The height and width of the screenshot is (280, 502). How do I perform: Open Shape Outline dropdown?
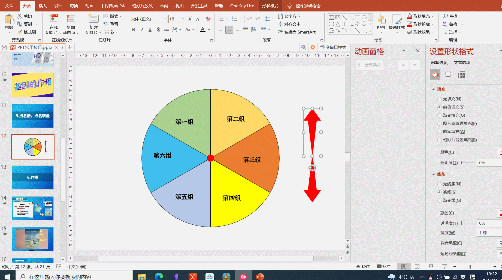tap(432, 24)
